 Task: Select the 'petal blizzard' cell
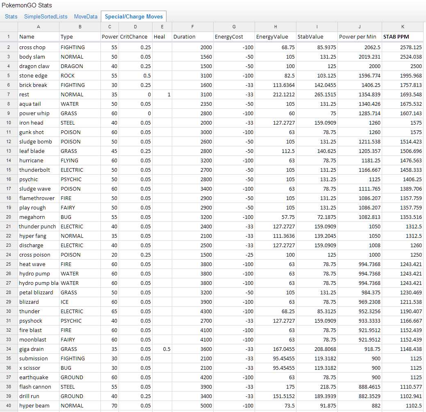tap(38, 293)
